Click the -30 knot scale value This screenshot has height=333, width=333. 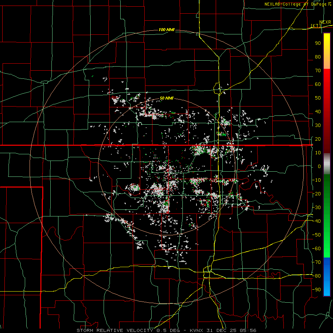316,208
